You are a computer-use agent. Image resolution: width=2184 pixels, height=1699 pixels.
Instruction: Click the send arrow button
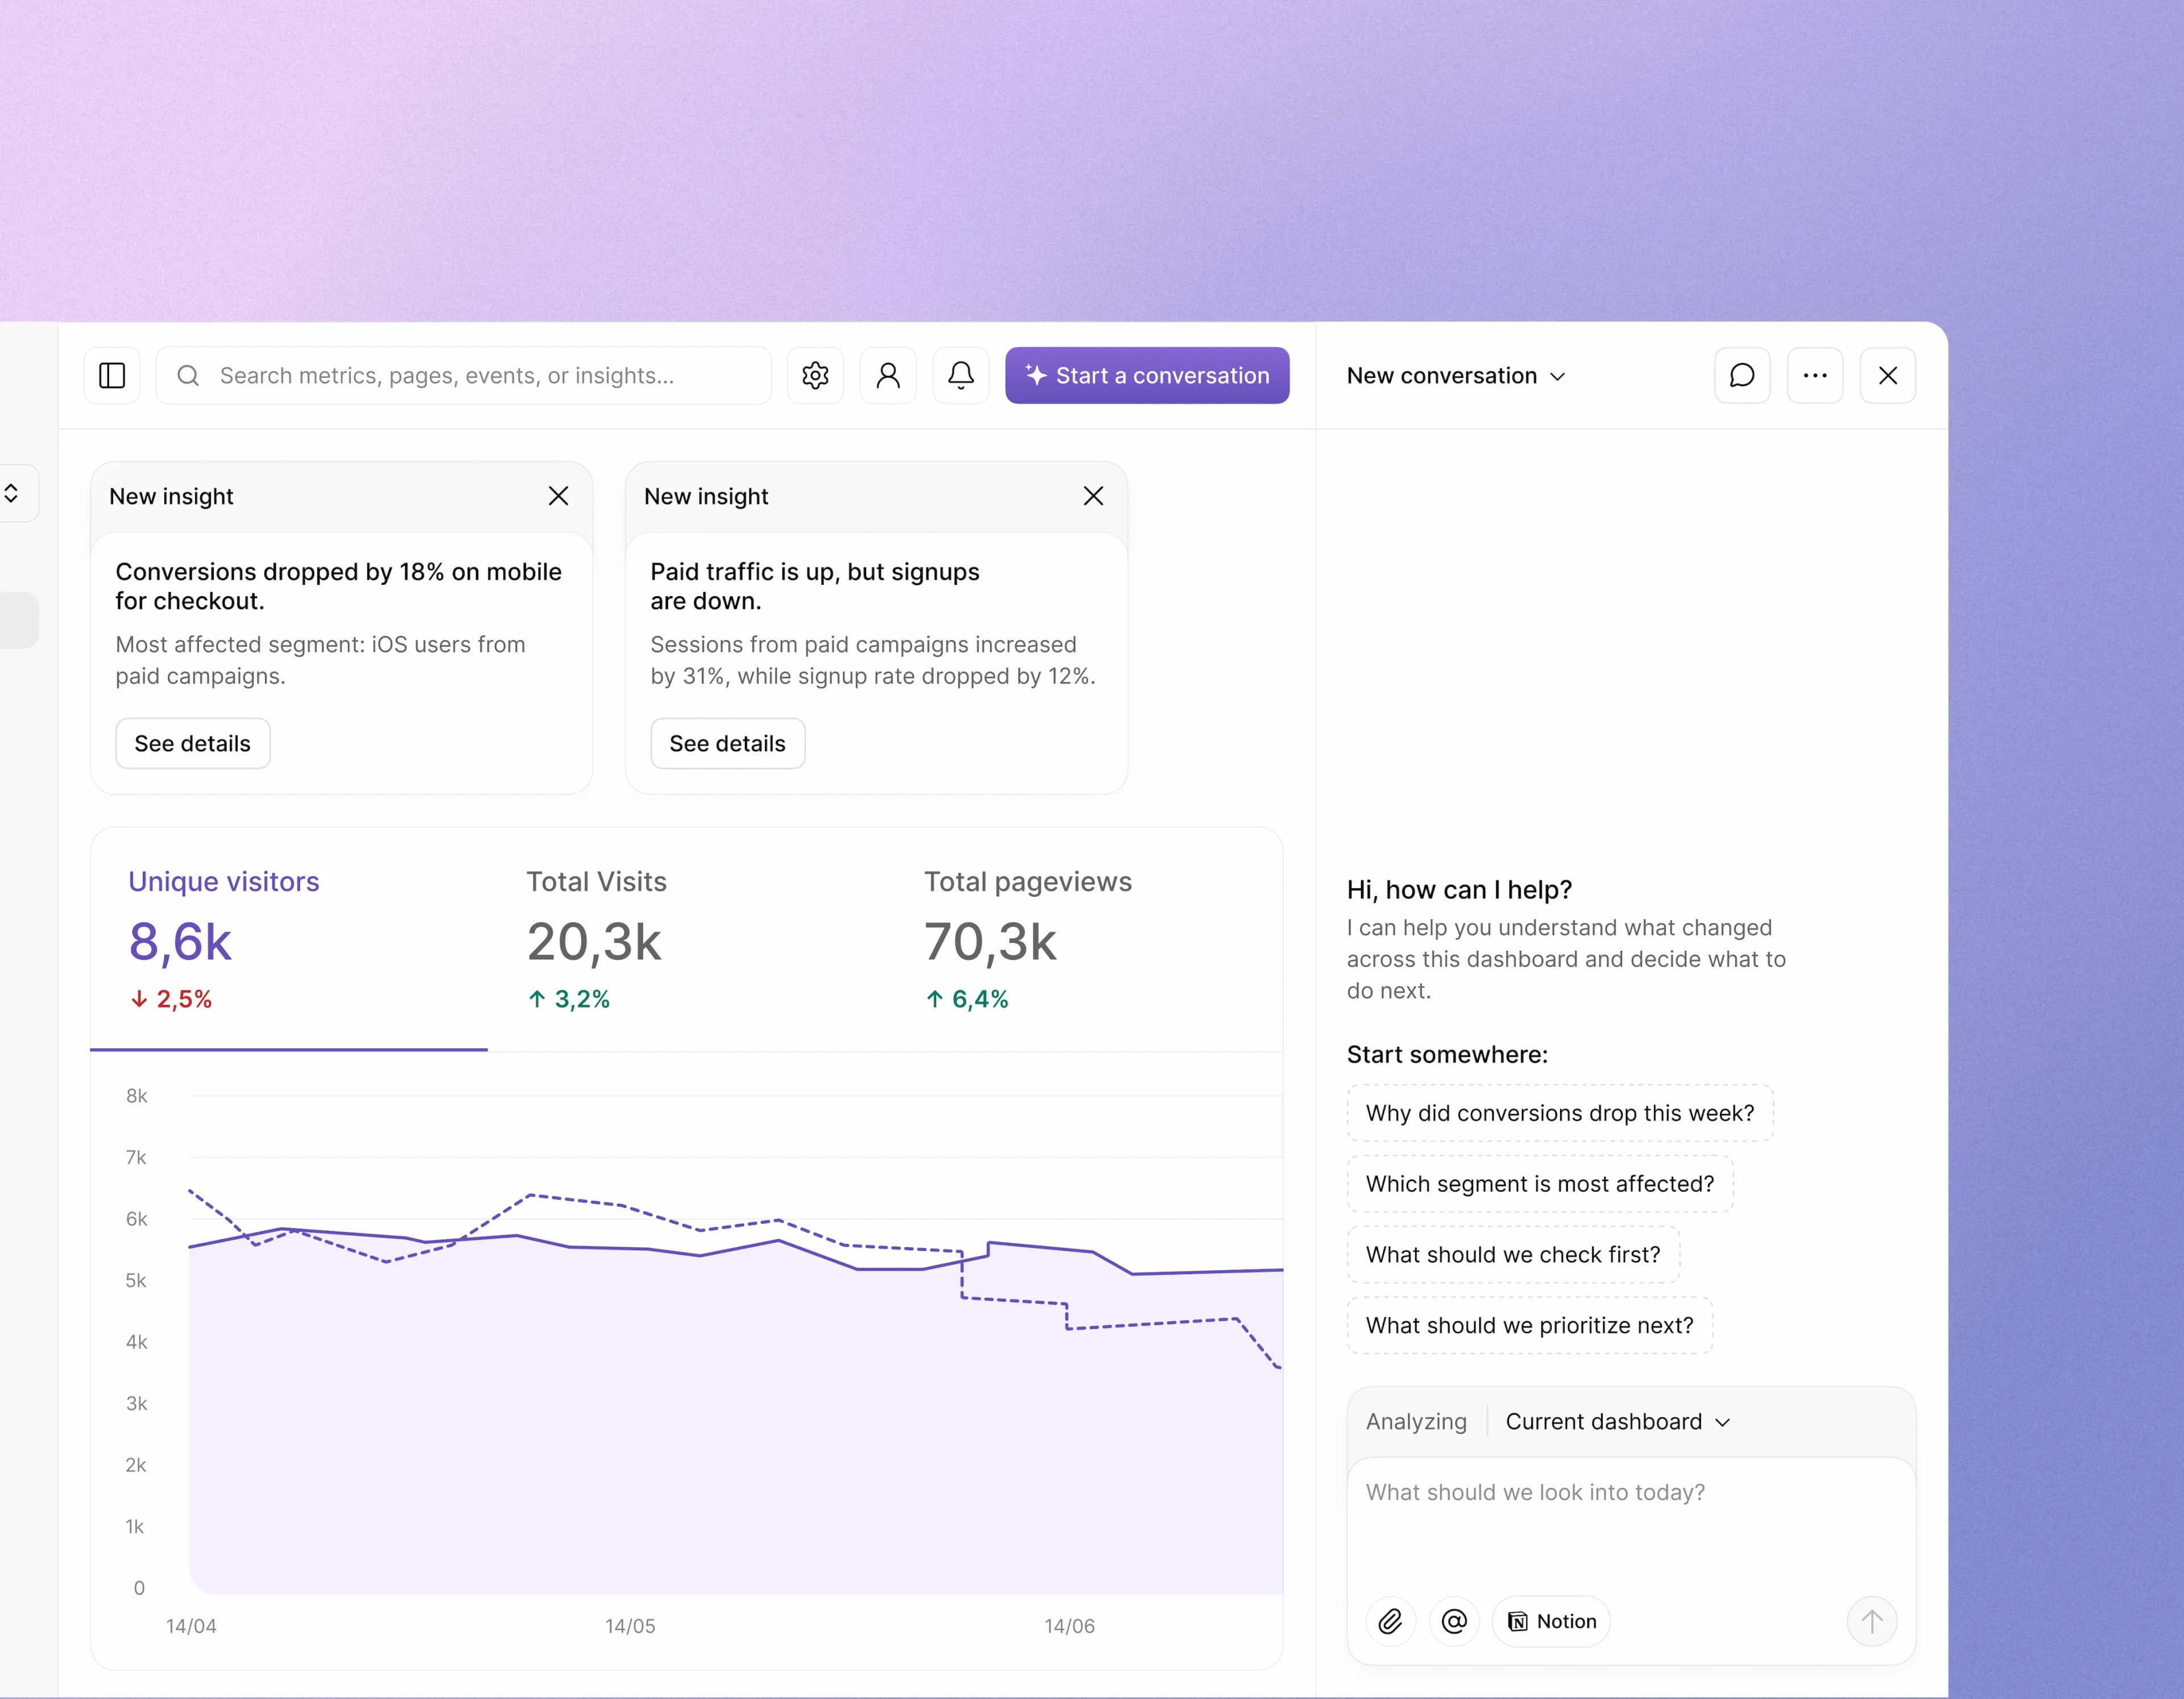(1871, 1621)
